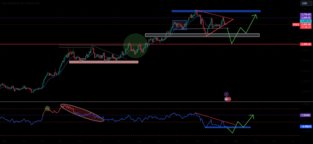Select the 2,460.45 price level label
313x144 pixels.
306,44
